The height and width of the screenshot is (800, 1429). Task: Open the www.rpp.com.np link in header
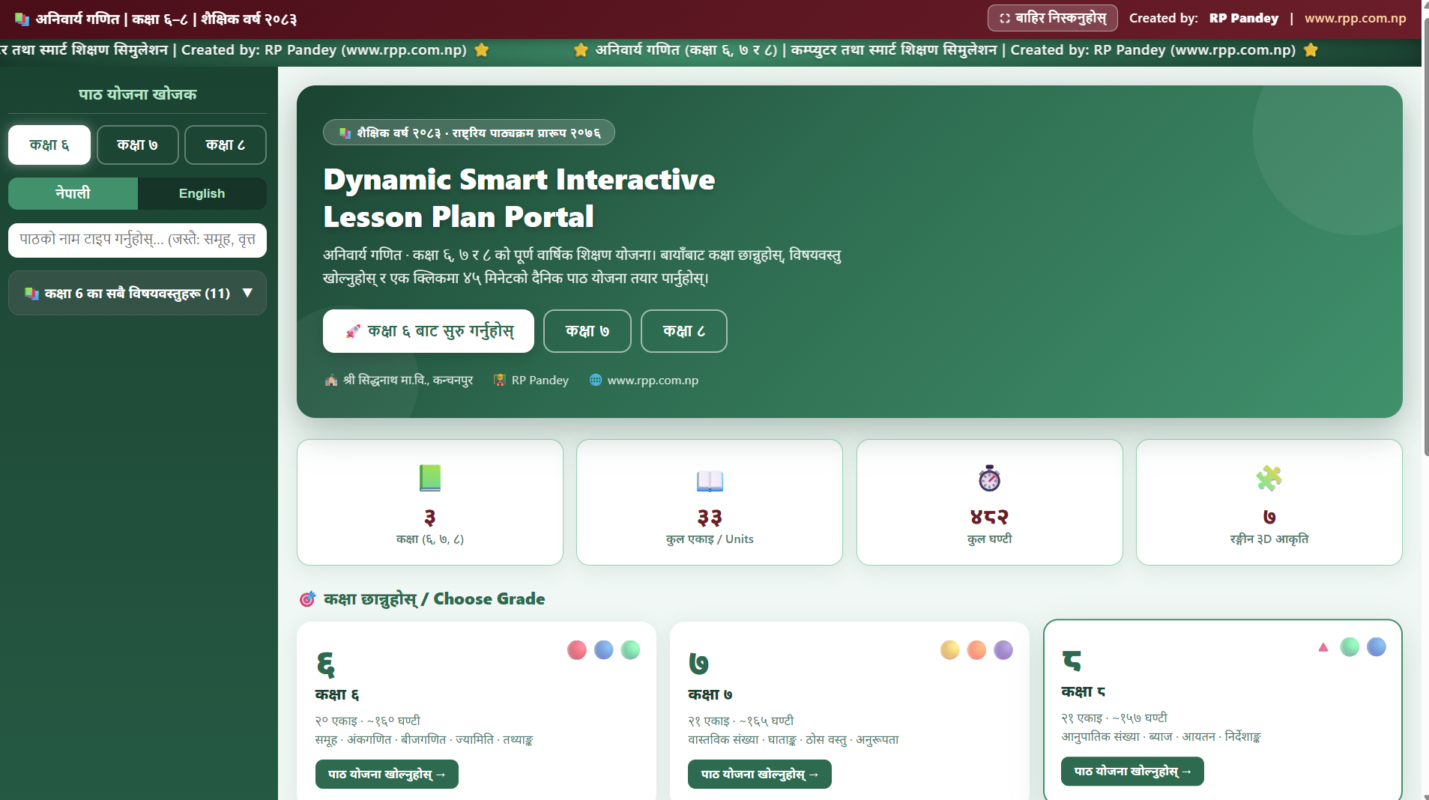pos(1355,18)
